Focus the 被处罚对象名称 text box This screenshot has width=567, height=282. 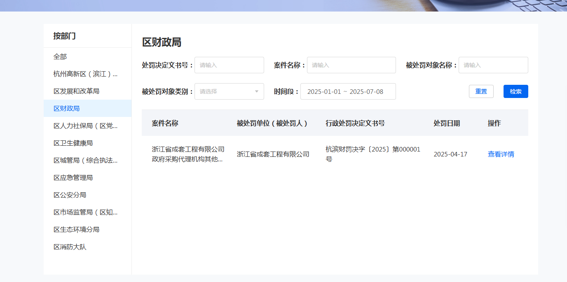[493, 65]
